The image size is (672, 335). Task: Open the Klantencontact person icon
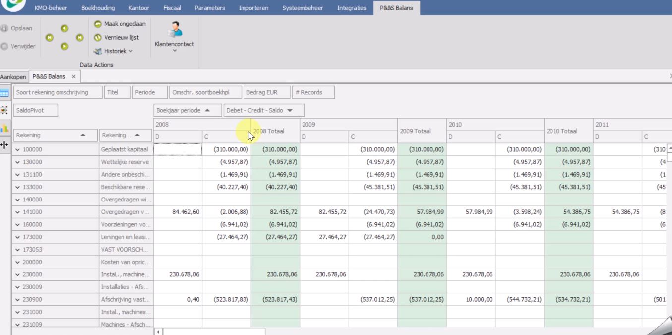174,29
